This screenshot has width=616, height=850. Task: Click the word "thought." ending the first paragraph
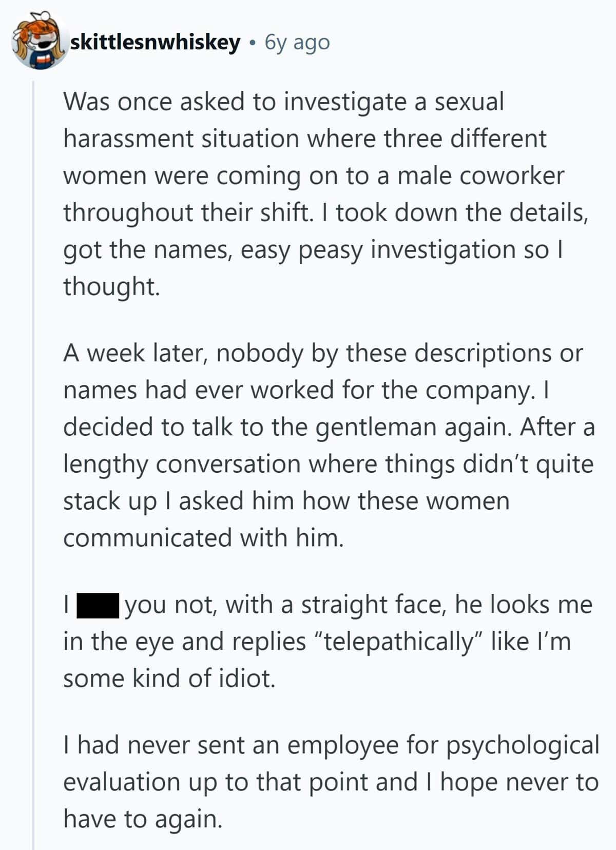(111, 286)
